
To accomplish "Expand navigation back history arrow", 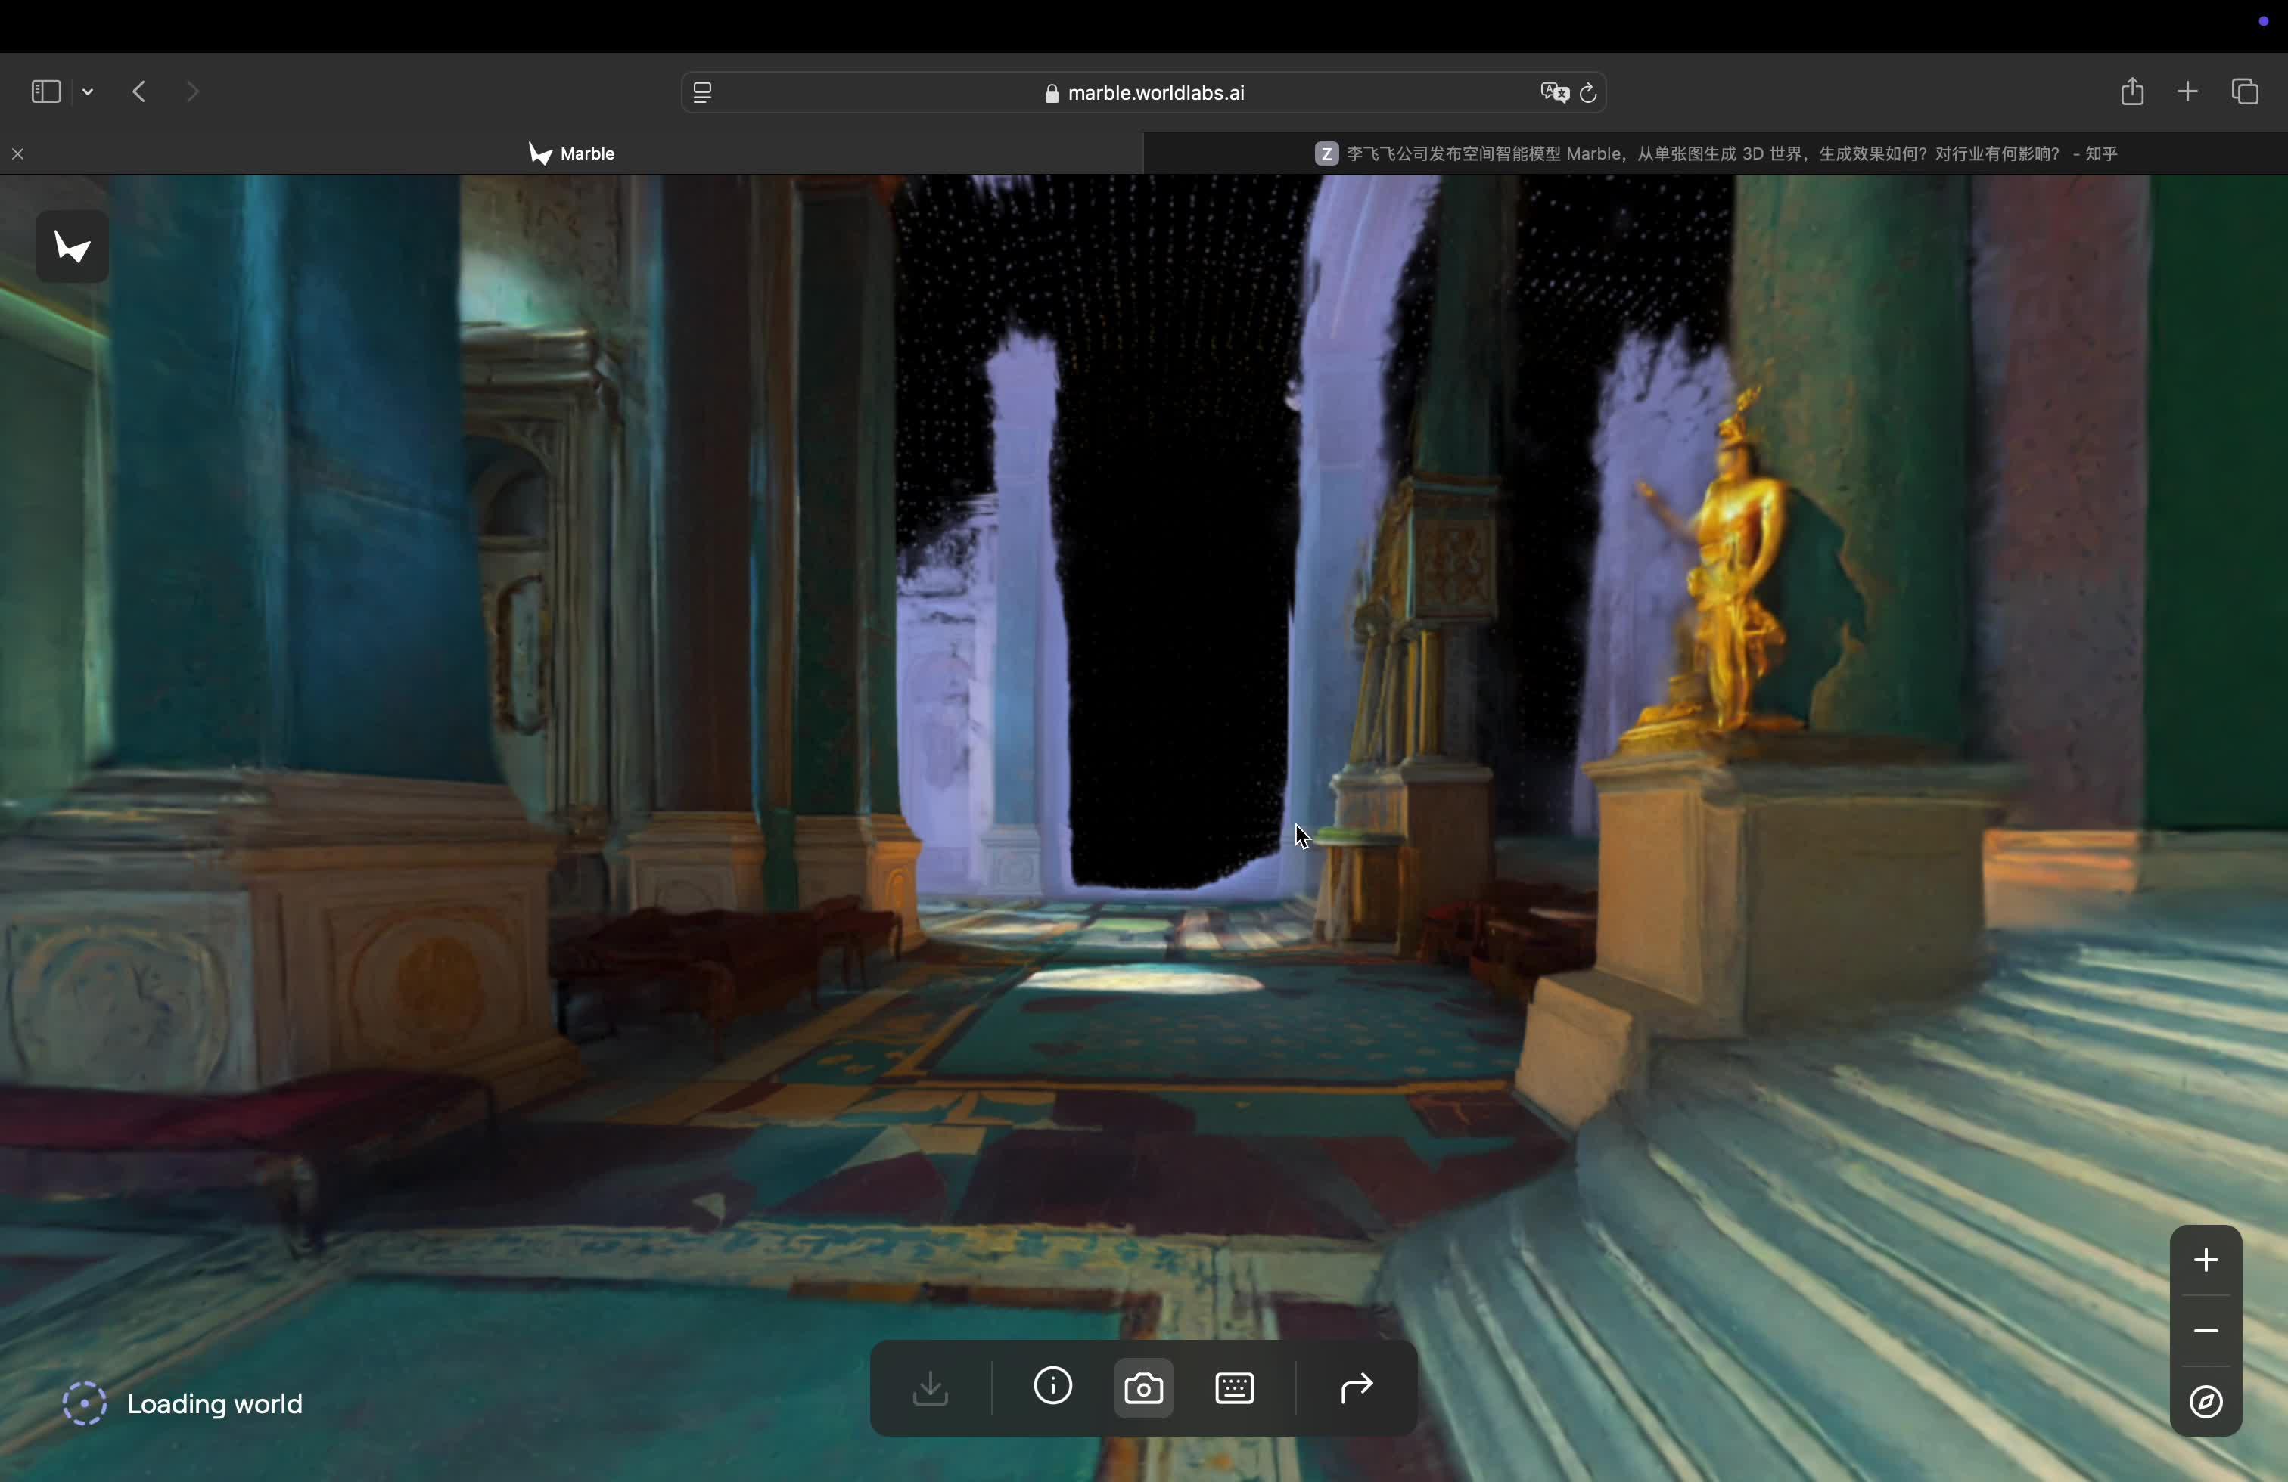I will pos(138,91).
